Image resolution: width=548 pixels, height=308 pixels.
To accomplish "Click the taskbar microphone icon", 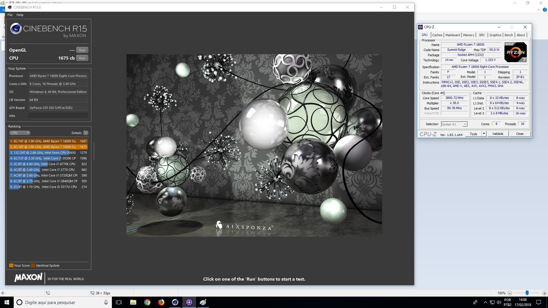I will (x=106, y=302).
